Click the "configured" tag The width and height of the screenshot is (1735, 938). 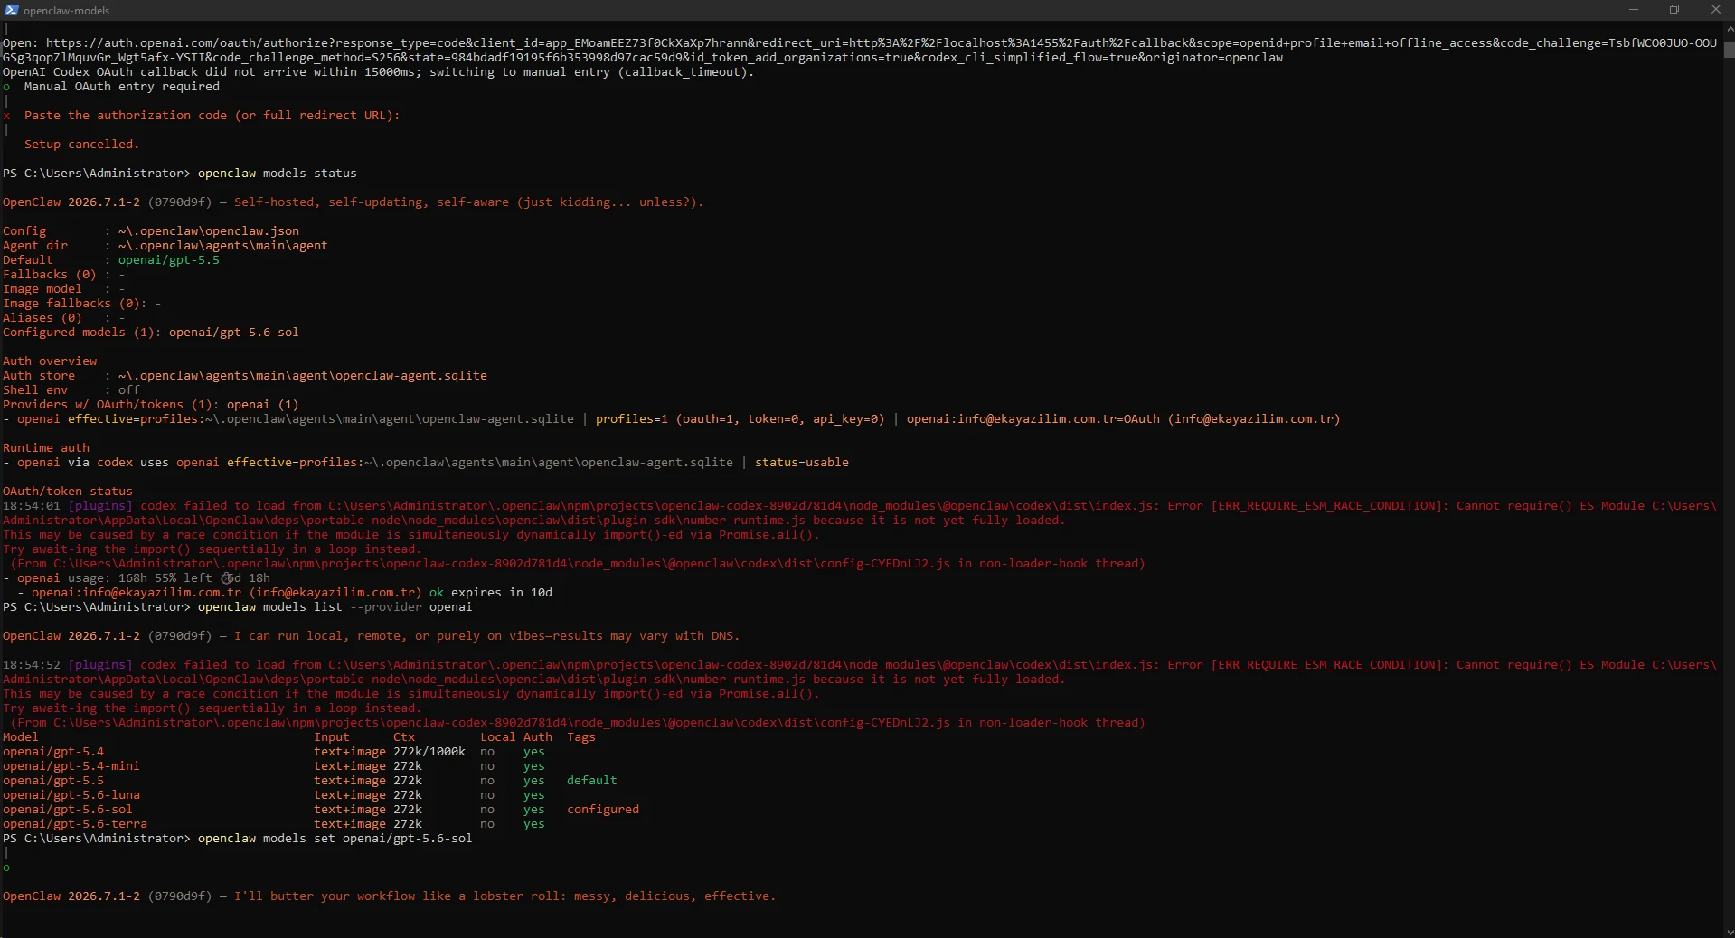point(603,810)
